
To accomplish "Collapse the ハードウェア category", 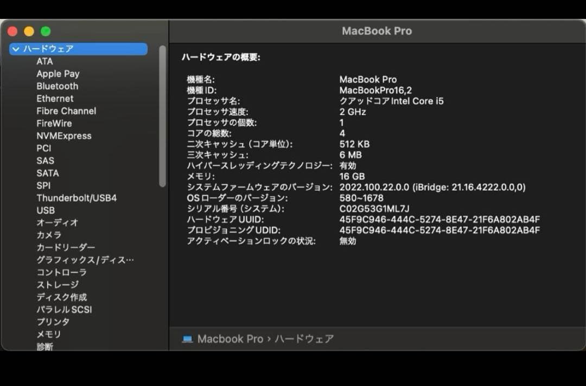I will click(16, 49).
